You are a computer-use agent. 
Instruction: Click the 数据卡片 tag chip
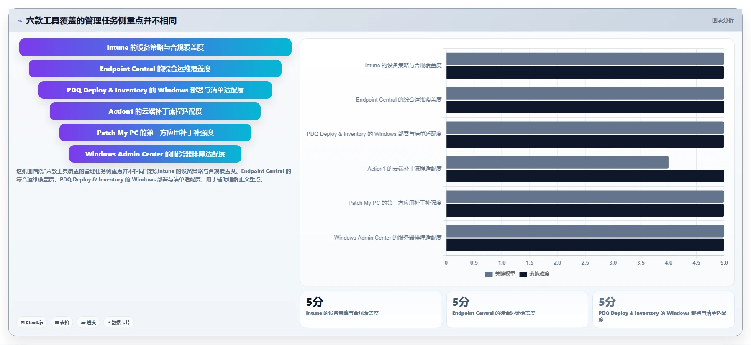(119, 322)
